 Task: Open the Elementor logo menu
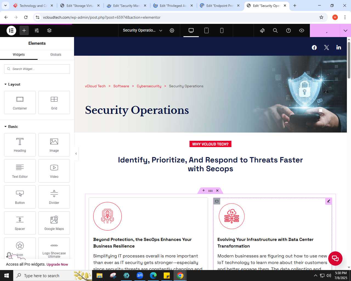[12, 30]
